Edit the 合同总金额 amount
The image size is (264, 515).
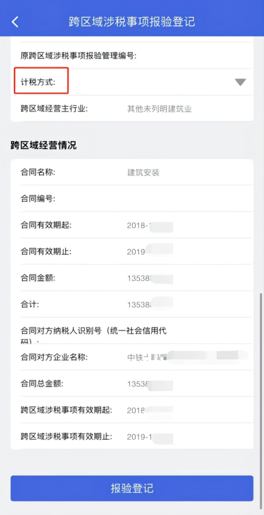(x=132, y=383)
